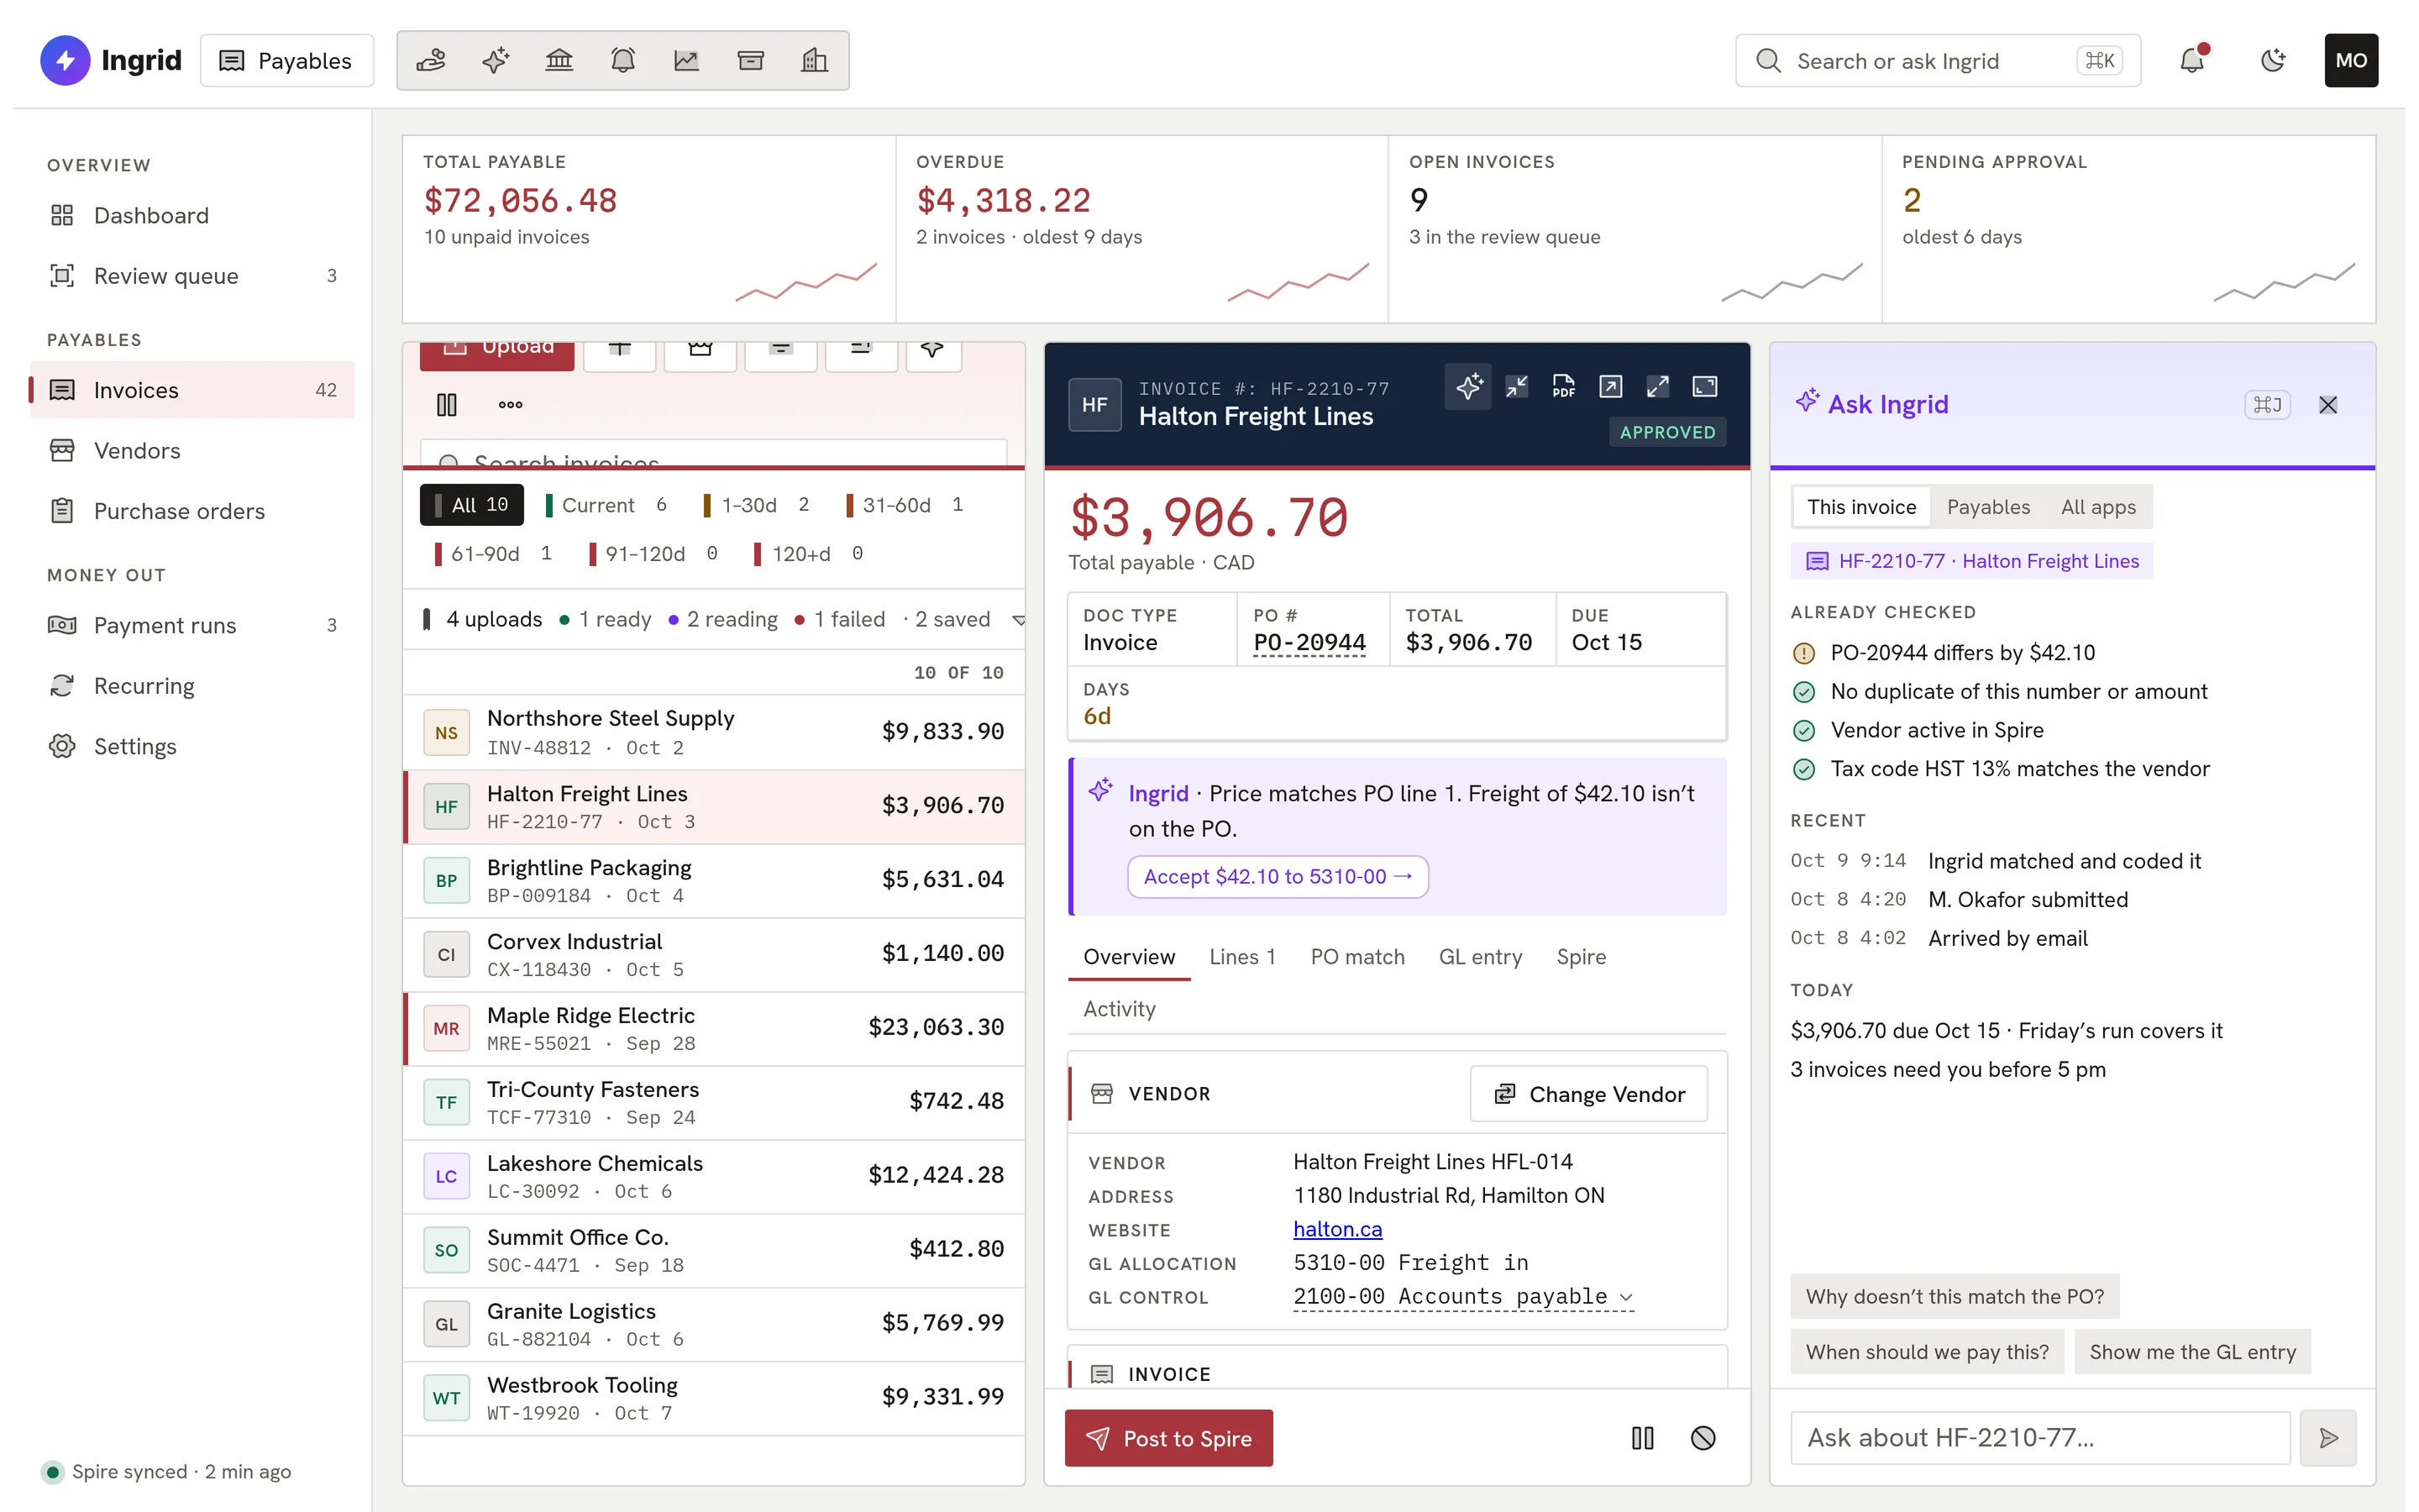This screenshot has width=2419, height=1512.
Task: Open the office buildings icon in top toolbar
Action: click(x=815, y=61)
